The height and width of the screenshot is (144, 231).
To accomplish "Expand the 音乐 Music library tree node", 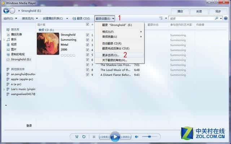I will 4,39.
